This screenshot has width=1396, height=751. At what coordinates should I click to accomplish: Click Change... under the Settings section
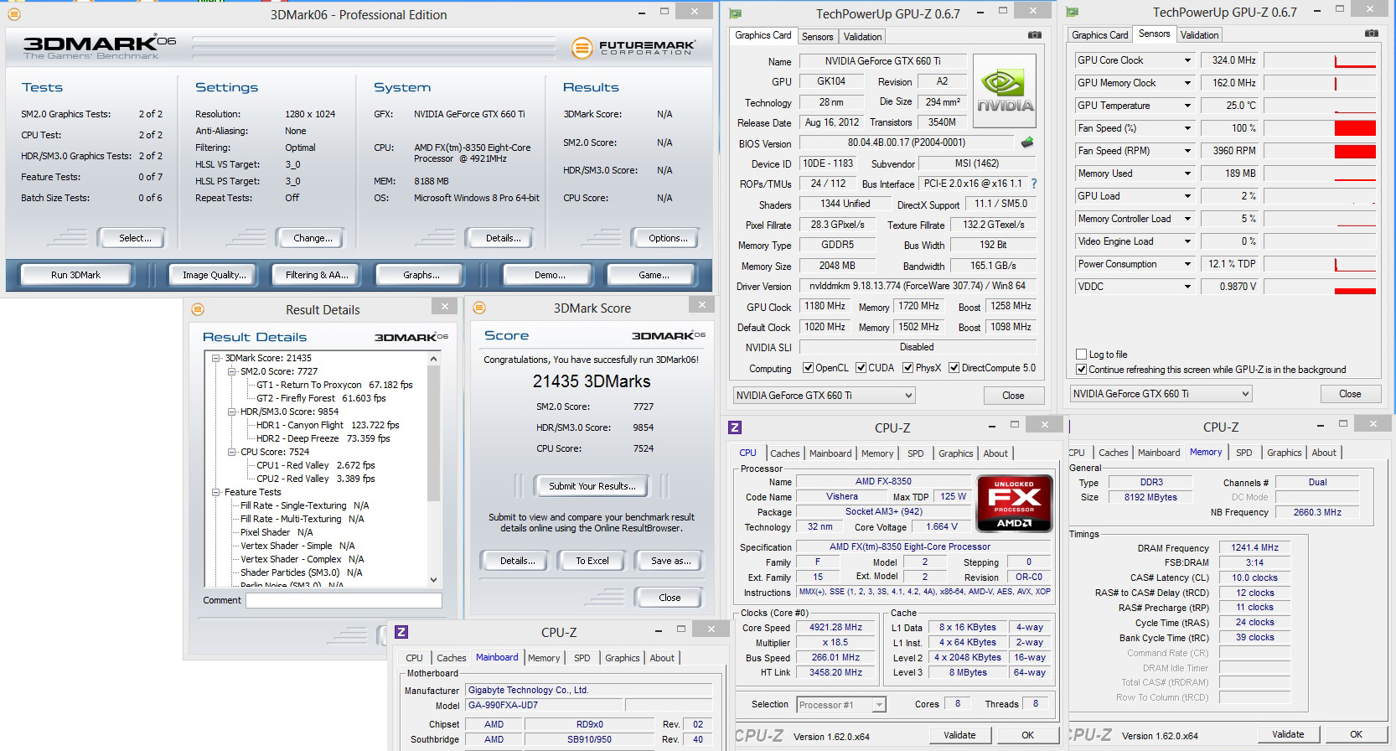[313, 238]
